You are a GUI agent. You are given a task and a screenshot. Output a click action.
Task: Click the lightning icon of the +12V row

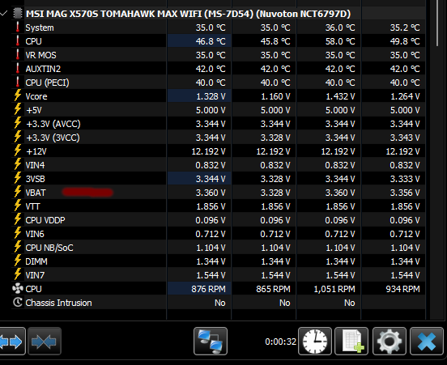tap(18, 151)
